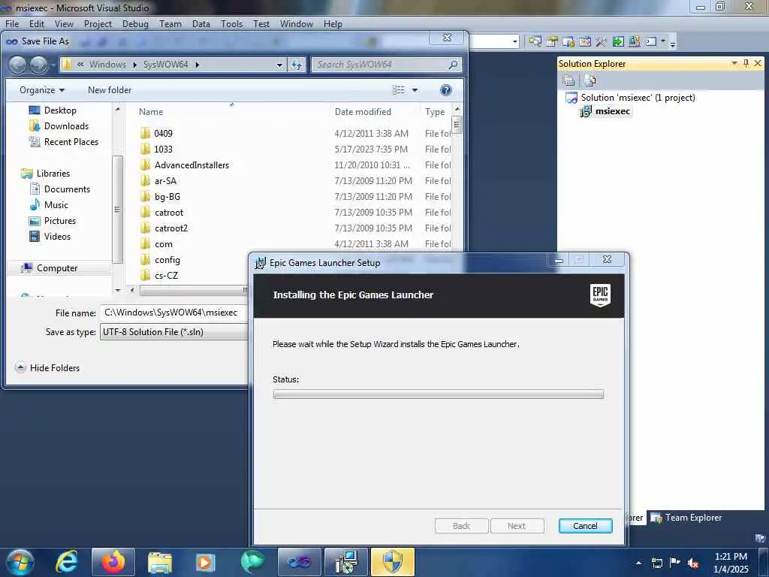Click the file list vertical scrollbar thumb
Screen dimensions: 769x577
457,125
